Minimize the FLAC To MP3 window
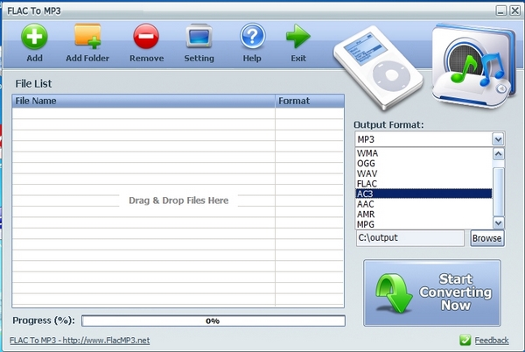 click(x=500, y=11)
